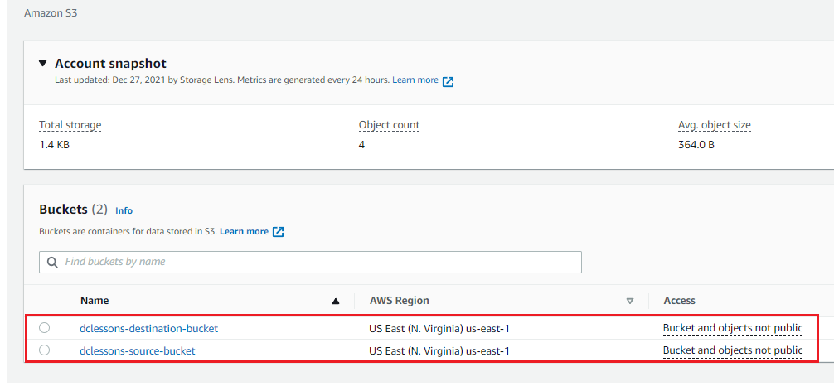Click external link icon beside Storage Lens Learn more

point(449,81)
